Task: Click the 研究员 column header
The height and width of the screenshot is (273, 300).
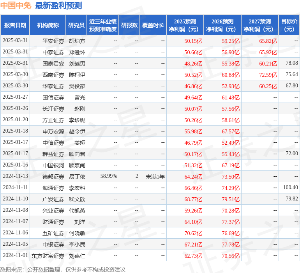Action: [76, 25]
